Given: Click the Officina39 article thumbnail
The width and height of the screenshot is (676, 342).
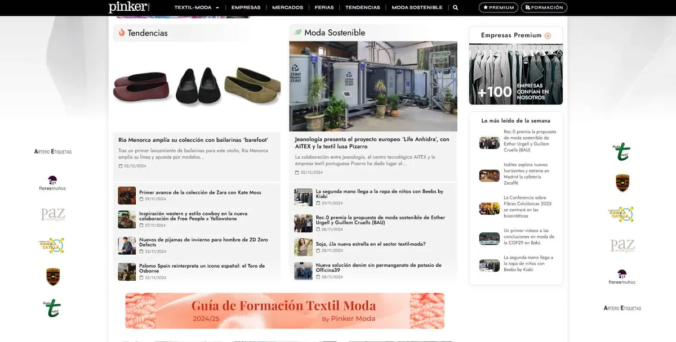Looking at the screenshot, I should 303,271.
